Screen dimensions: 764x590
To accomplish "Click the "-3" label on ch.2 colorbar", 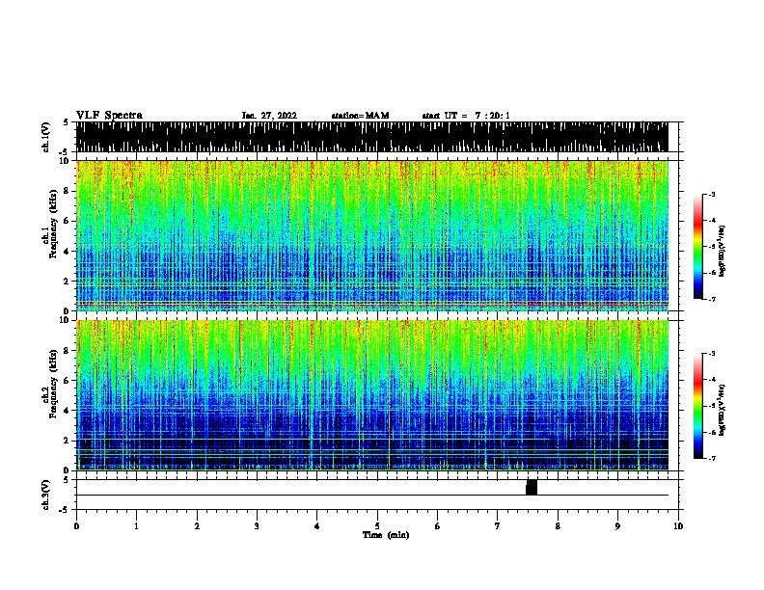I will pyautogui.click(x=712, y=354).
